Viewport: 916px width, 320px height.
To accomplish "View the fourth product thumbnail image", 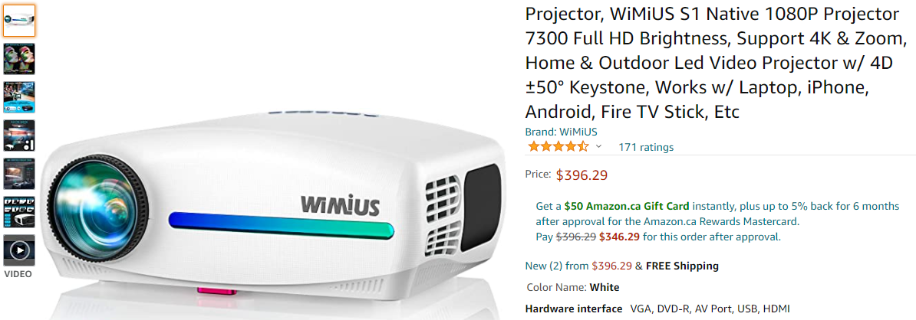I will pyautogui.click(x=19, y=136).
